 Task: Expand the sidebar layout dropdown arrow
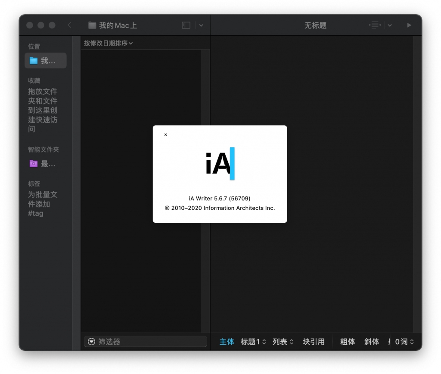201,25
